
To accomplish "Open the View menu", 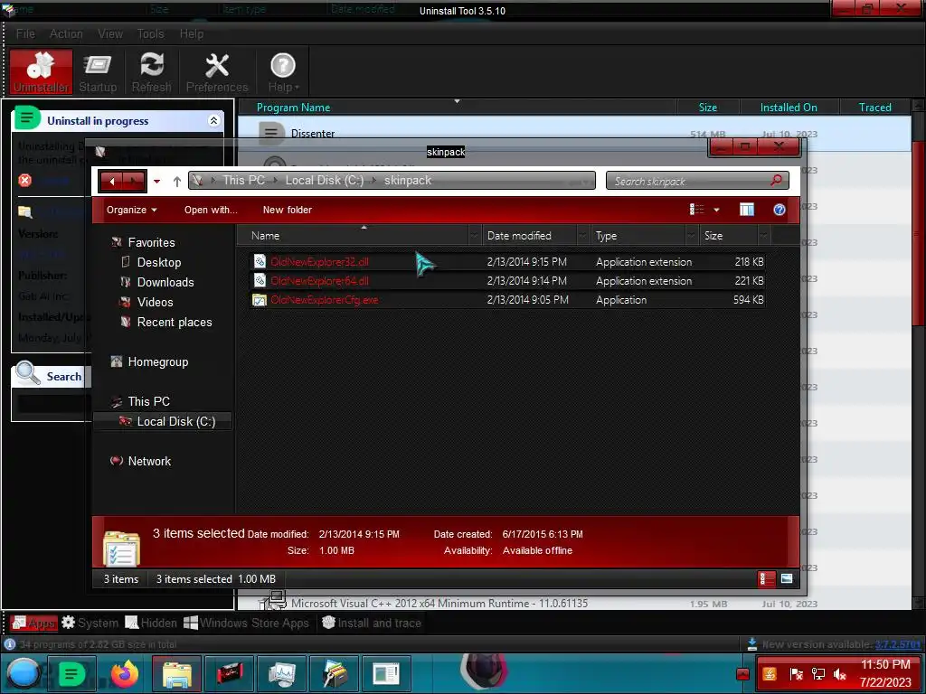I will point(109,33).
